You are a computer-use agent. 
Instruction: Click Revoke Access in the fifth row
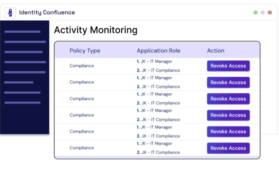[x=228, y=132]
